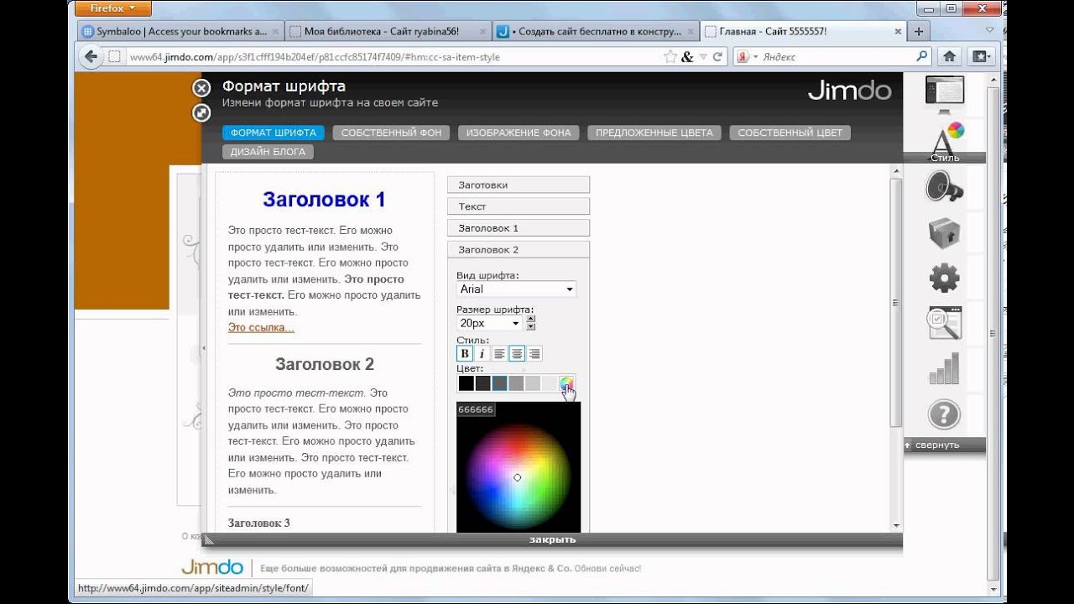Click the Это ссылка... preview link
Image resolution: width=1074 pixels, height=604 pixels.
(x=261, y=327)
